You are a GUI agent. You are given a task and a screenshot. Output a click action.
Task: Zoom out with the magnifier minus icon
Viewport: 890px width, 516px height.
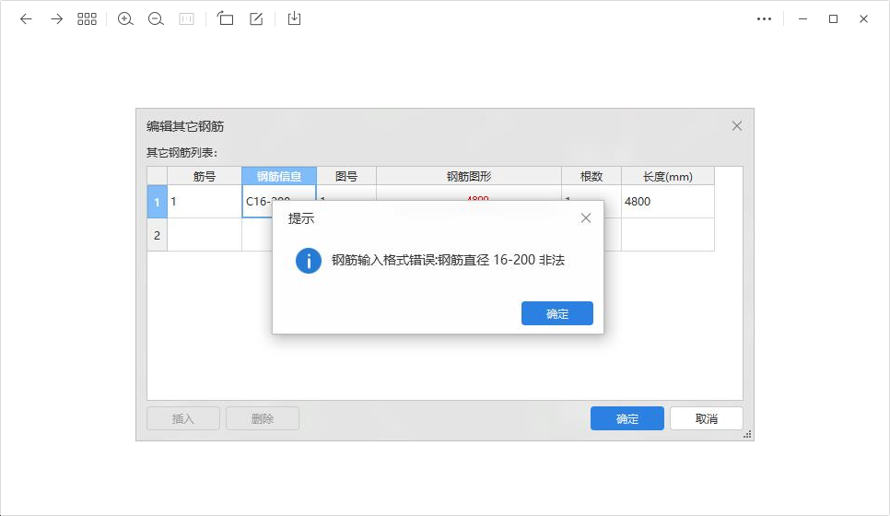(156, 18)
